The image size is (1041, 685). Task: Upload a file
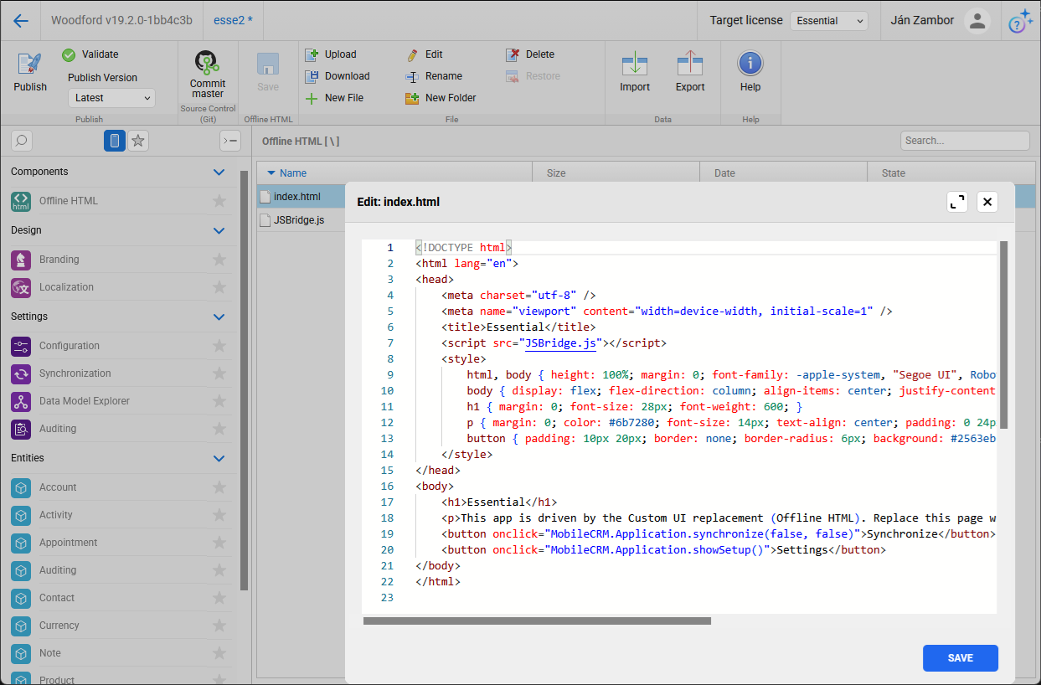point(332,54)
